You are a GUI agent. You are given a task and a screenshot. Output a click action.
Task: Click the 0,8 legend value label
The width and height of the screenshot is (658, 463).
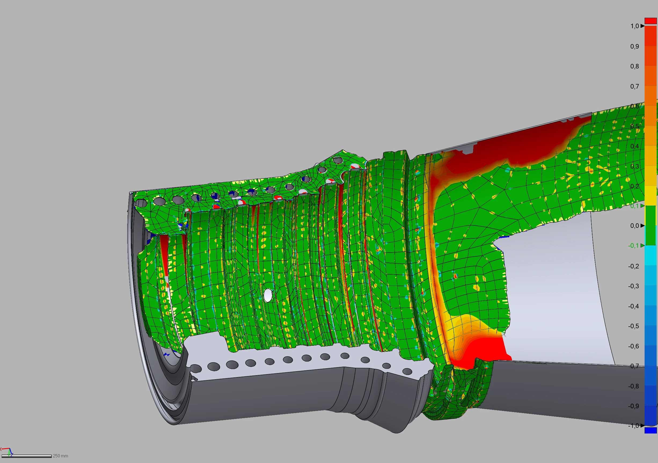pos(634,66)
